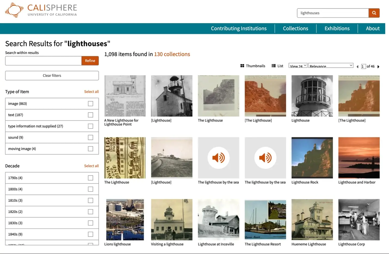The height and width of the screenshot is (254, 389).
Task: Click the Refine button
Action: [90, 61]
